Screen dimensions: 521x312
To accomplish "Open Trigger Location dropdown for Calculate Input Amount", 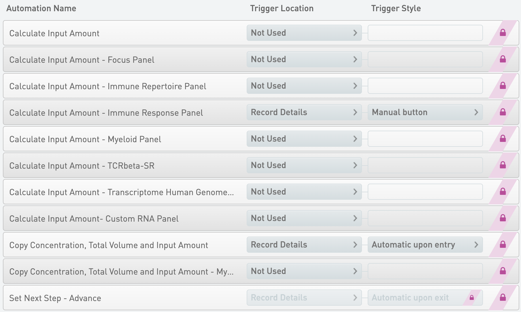I will click(x=304, y=33).
